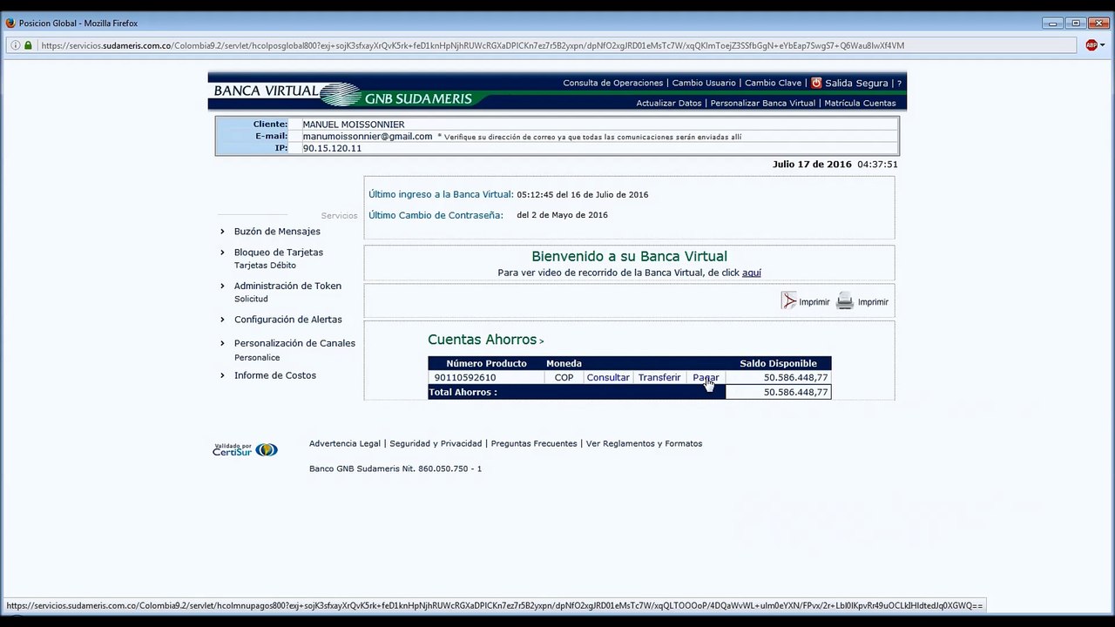The width and height of the screenshot is (1115, 627).
Task: Click Salida Segura to log out
Action: [x=856, y=83]
